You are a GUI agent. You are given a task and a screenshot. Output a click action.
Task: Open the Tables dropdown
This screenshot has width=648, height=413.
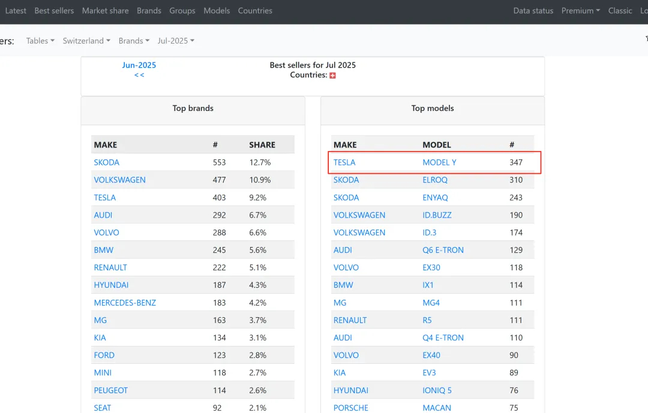tap(40, 41)
